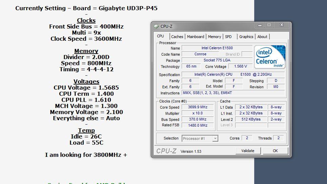
Task: Expand the Processor #1 selection dropdown
Action: pos(215,139)
